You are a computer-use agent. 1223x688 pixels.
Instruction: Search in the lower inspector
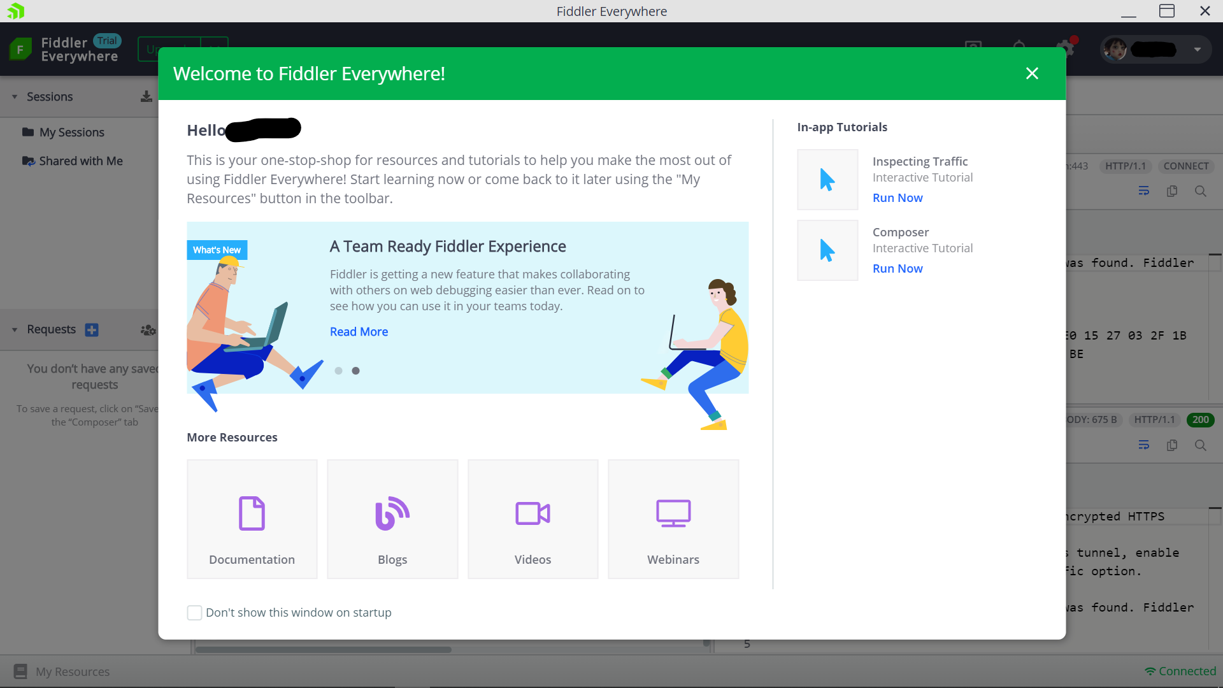1201,445
